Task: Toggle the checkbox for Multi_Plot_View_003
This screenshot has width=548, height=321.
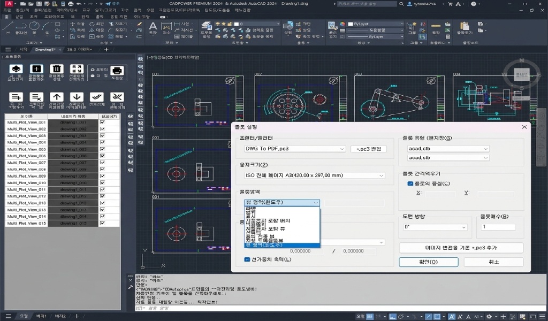Action: coord(102,135)
